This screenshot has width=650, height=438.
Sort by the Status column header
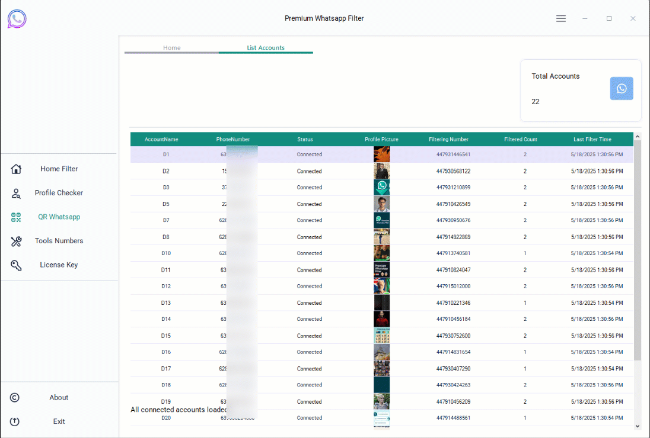305,139
